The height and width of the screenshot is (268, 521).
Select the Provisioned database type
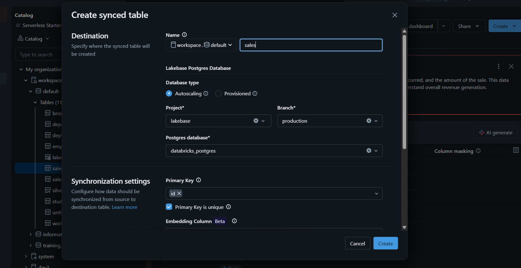tap(218, 93)
